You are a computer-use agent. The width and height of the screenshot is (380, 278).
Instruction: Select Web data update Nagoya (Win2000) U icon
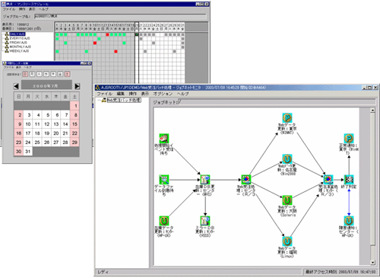287,159
